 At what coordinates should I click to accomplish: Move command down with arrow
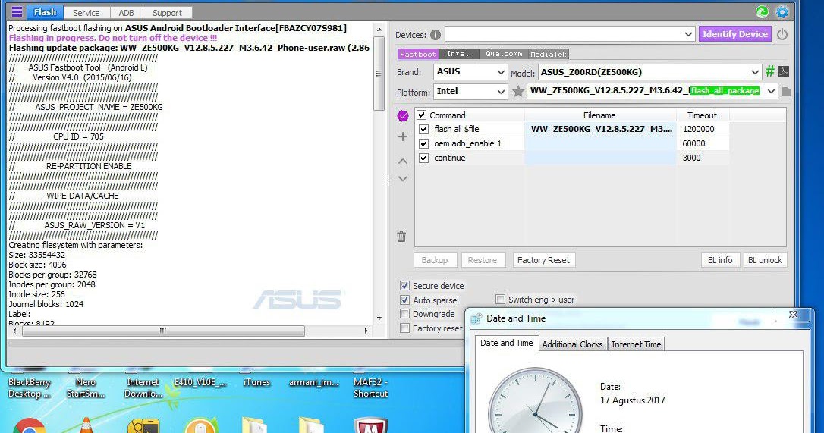[x=403, y=179]
